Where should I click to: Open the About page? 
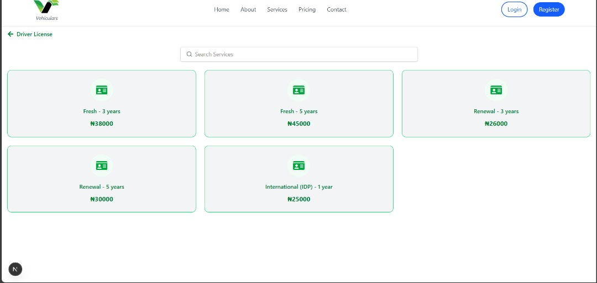tap(248, 9)
